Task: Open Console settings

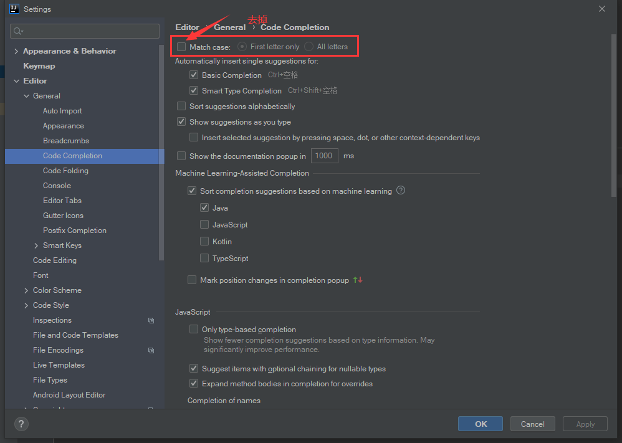Action: 57,186
